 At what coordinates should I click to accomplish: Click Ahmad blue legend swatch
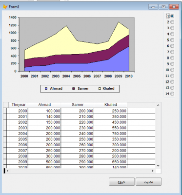(46, 89)
